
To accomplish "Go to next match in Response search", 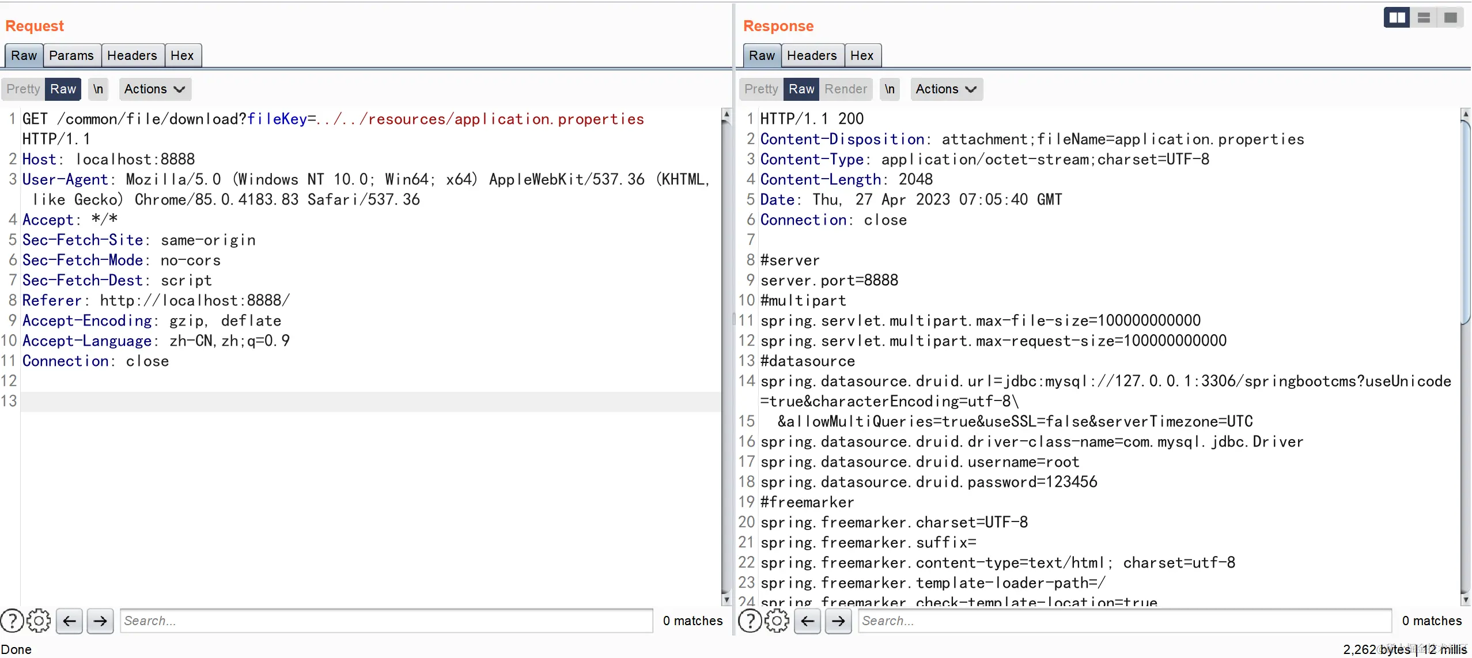I will [838, 621].
